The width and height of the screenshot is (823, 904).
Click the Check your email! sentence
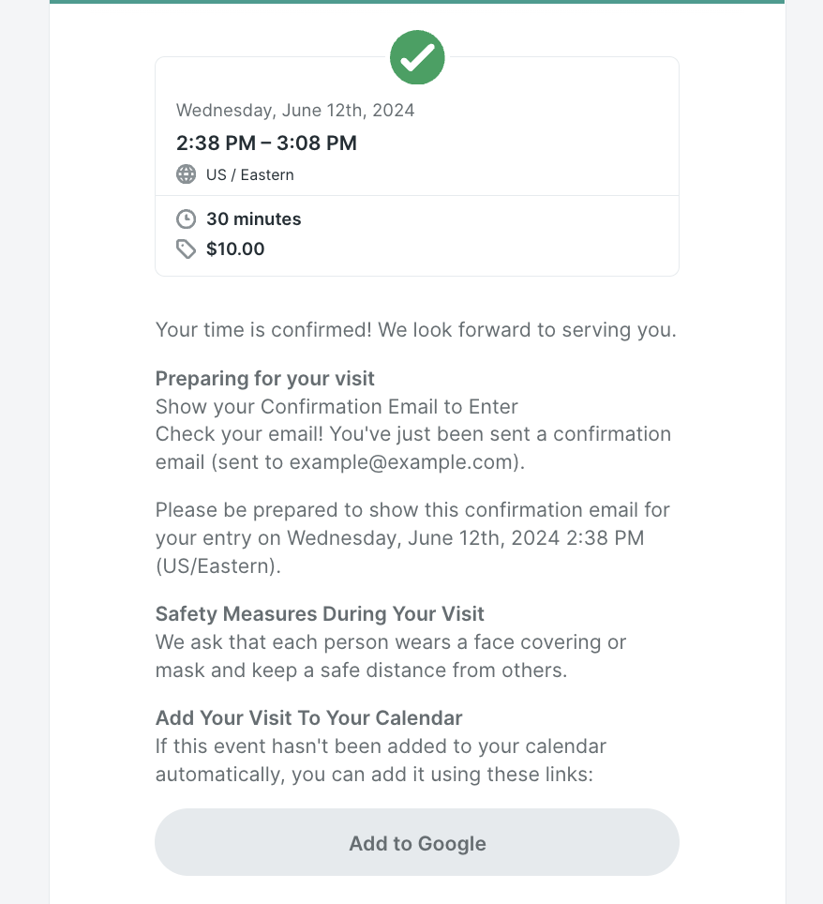click(240, 434)
